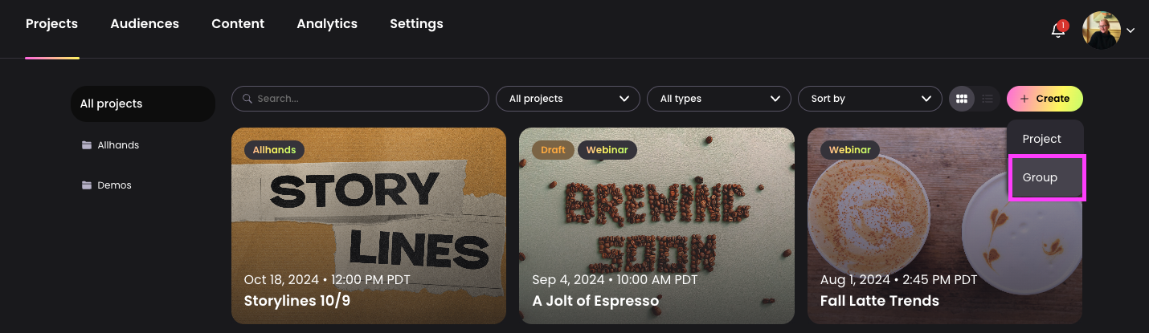Switch to list view layout
The image size is (1149, 333).
[987, 99]
